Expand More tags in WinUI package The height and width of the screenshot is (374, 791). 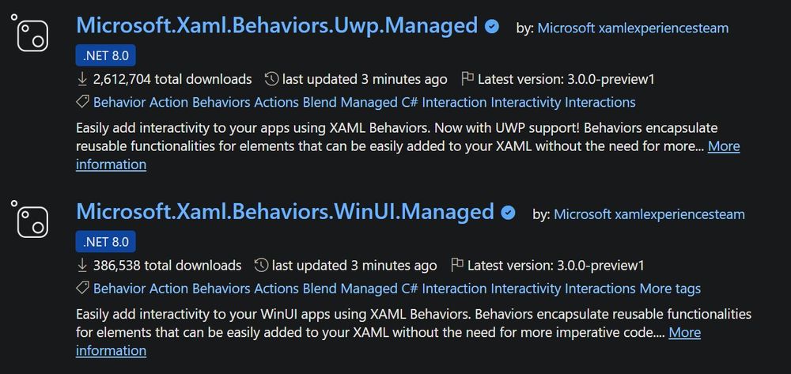(x=670, y=289)
